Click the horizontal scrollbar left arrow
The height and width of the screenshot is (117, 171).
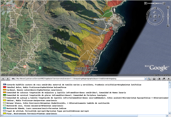click(x=2, y=115)
